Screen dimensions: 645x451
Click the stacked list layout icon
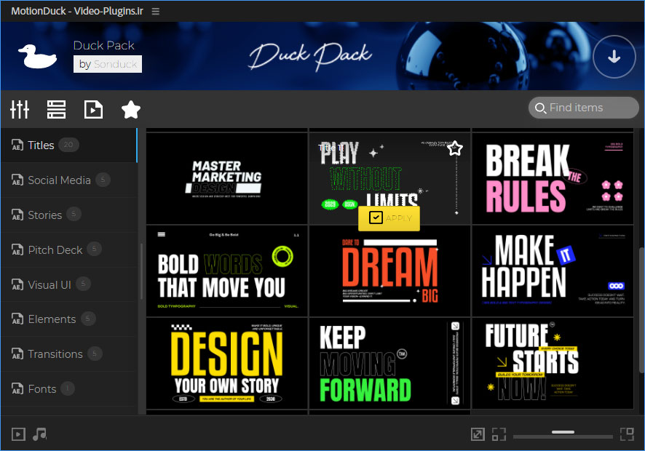pyautogui.click(x=56, y=109)
